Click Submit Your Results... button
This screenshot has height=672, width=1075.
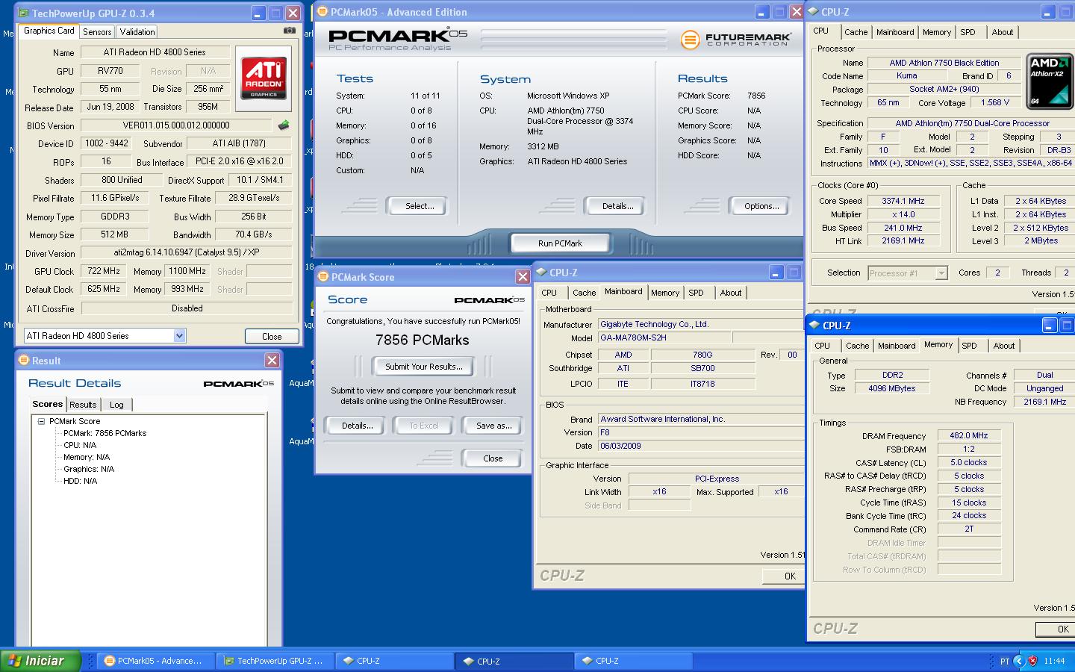click(423, 367)
